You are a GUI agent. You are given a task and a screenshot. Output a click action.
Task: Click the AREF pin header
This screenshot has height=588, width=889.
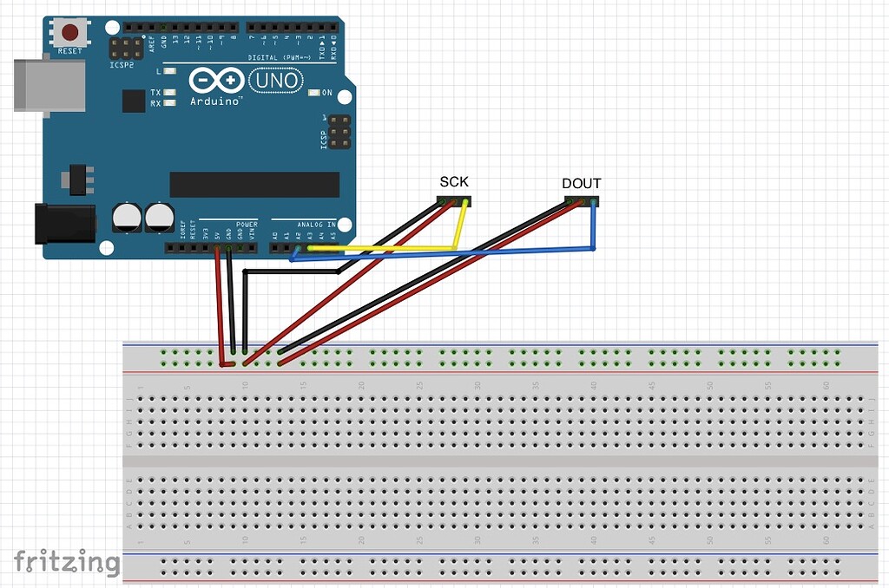tap(152, 27)
